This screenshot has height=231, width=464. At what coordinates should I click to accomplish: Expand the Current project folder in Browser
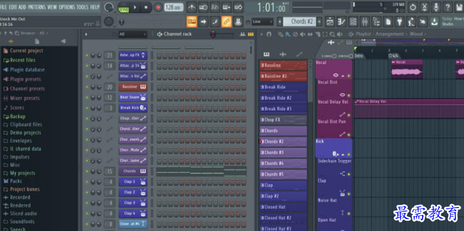[23, 51]
